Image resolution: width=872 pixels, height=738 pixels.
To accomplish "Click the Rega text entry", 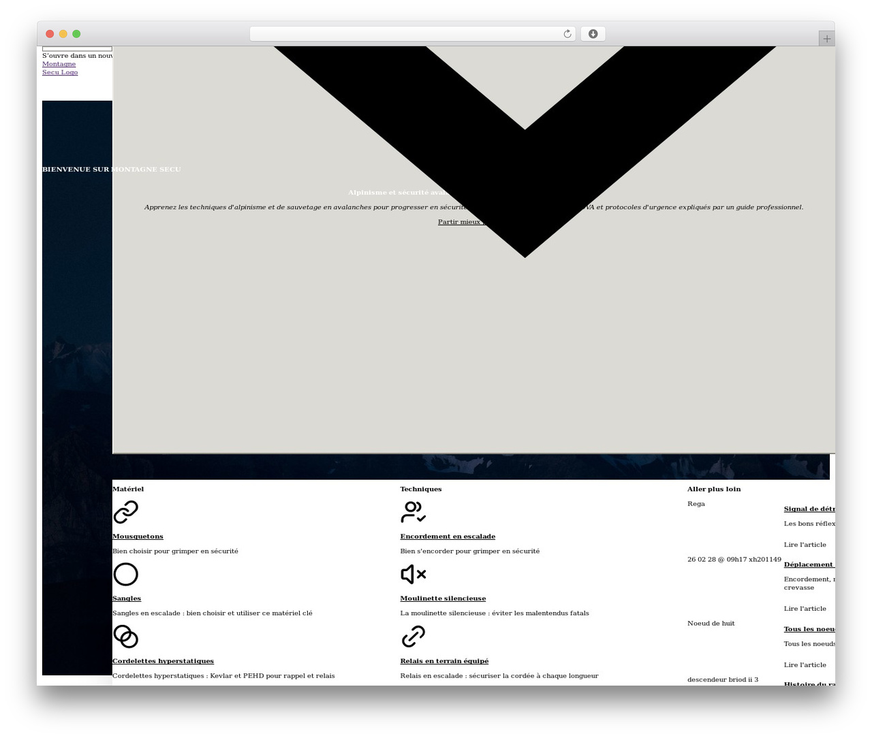I will [x=696, y=504].
